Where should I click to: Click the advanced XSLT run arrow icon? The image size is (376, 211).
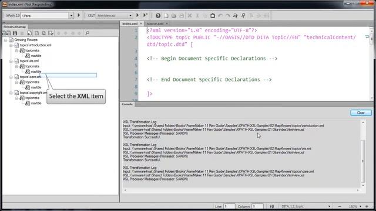point(145,15)
